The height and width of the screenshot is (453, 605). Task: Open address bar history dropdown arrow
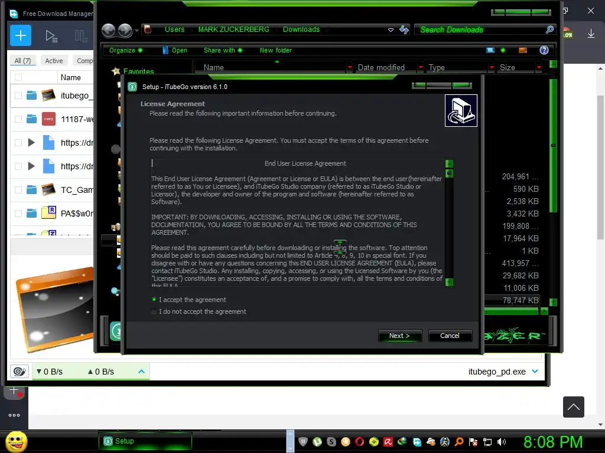(391, 29)
